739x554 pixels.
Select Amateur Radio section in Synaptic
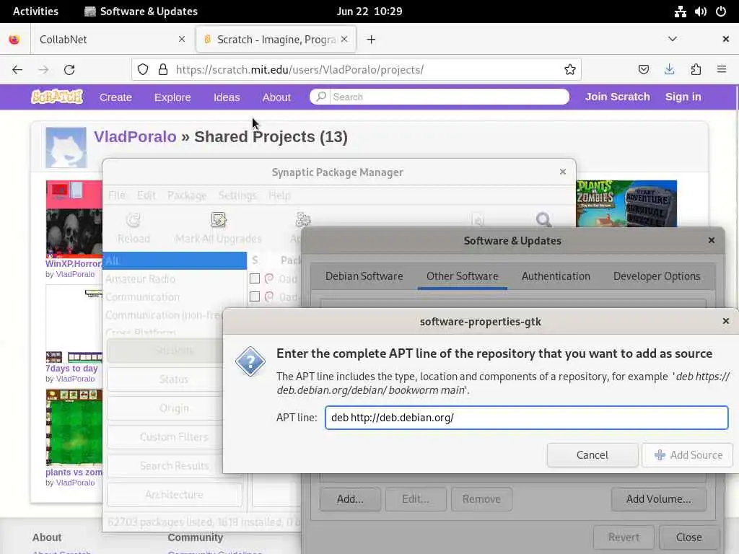(x=175, y=279)
